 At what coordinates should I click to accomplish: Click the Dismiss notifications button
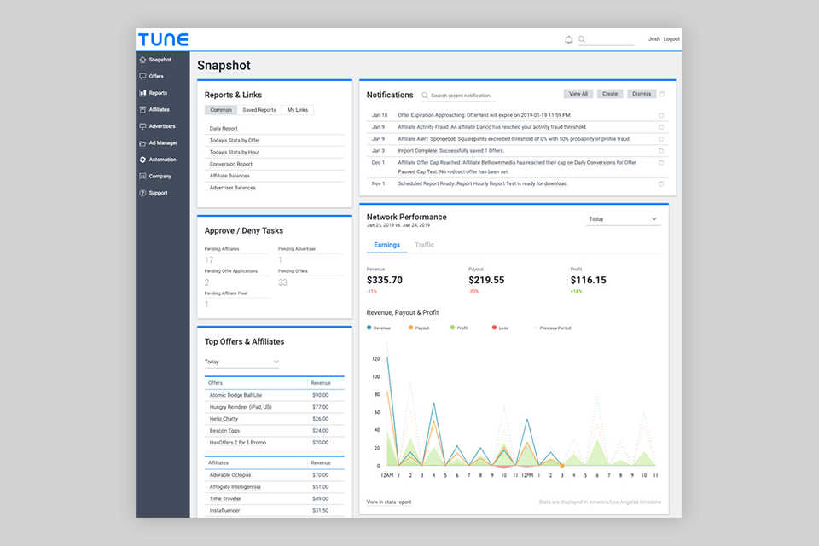[x=642, y=94]
